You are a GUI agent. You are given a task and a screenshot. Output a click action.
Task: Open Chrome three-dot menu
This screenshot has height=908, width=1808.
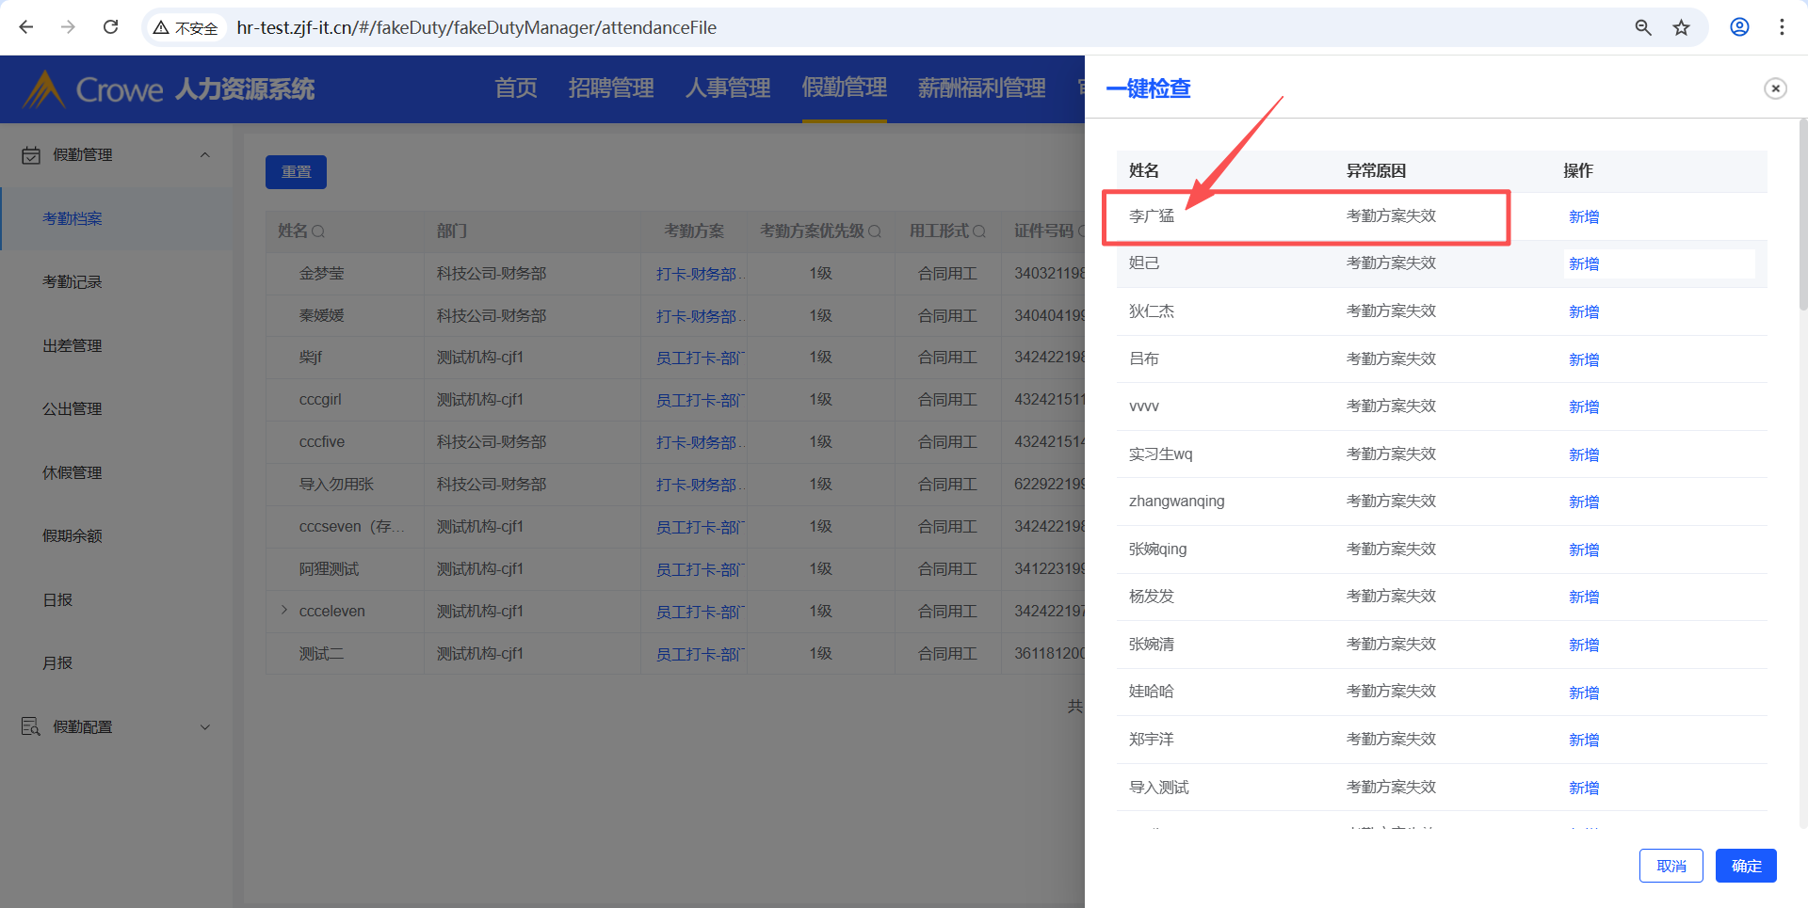[1782, 27]
